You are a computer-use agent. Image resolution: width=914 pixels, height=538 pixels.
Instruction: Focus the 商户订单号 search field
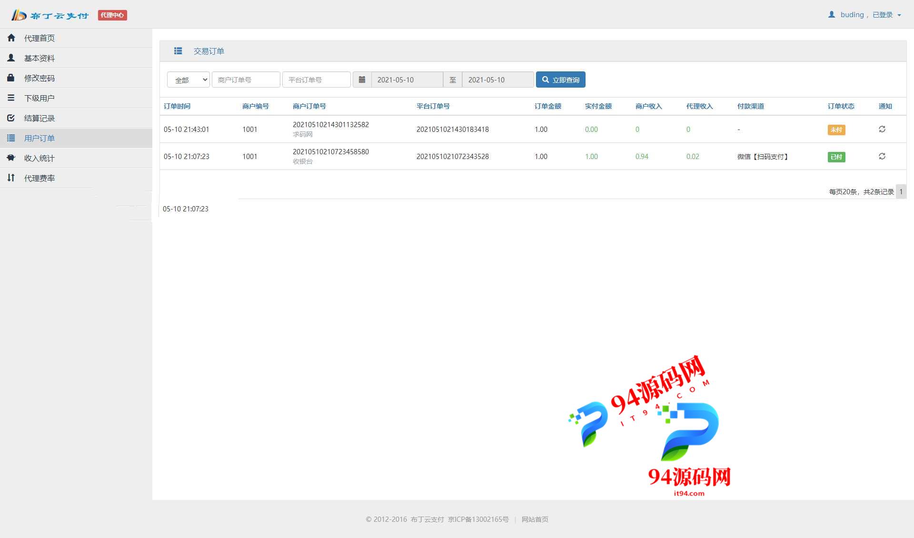(x=246, y=80)
